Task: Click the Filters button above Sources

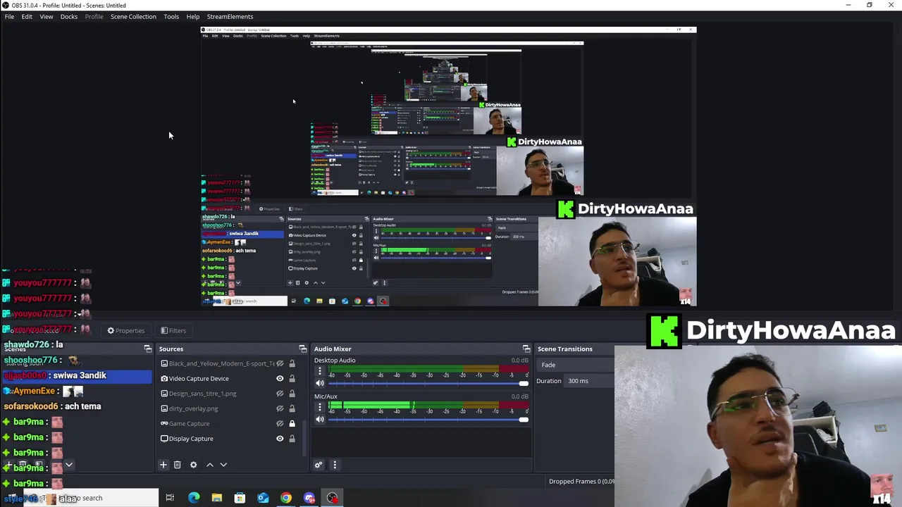Action: tap(173, 330)
